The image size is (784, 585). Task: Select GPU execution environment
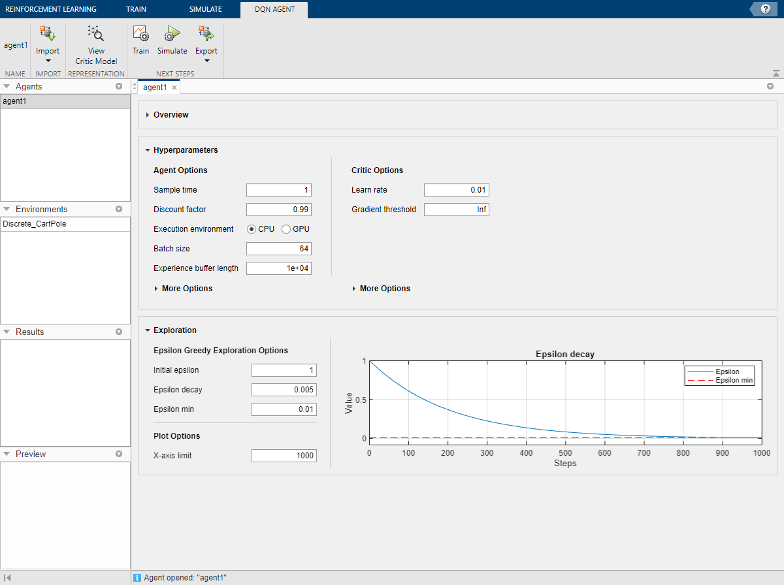click(286, 229)
